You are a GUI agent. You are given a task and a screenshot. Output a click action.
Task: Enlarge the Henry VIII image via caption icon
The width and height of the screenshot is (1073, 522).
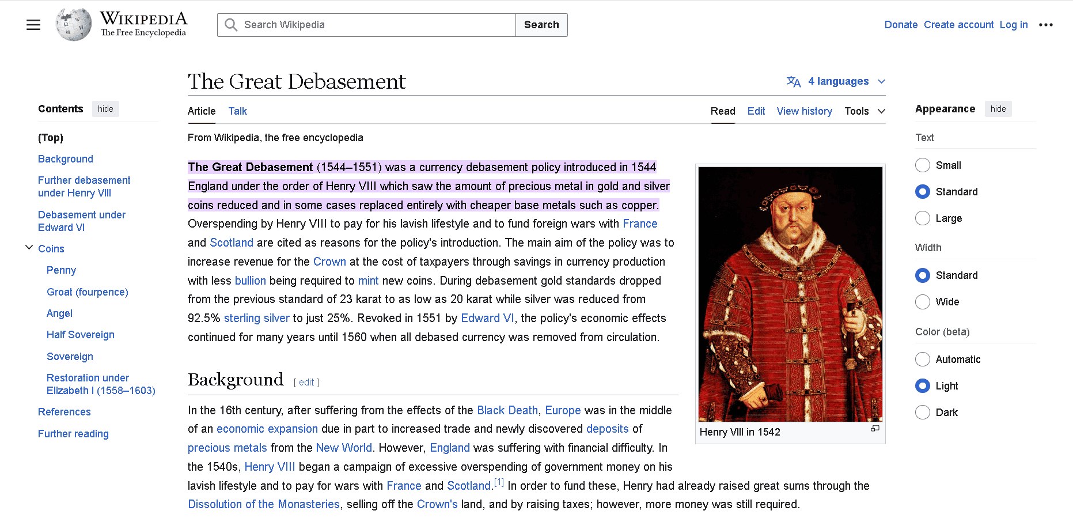875,429
